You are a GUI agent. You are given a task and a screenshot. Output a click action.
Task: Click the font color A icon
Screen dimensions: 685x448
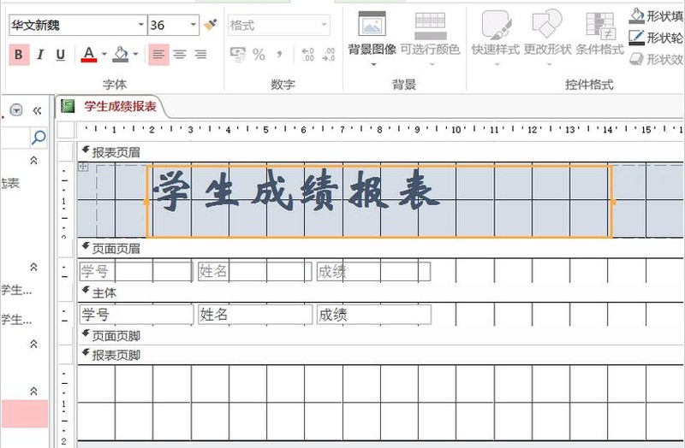pos(89,55)
